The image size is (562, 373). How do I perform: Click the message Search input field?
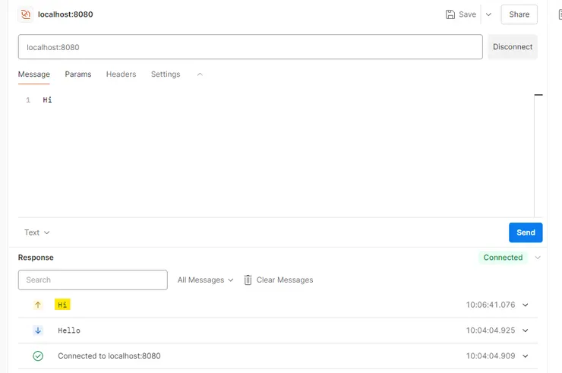tap(93, 280)
